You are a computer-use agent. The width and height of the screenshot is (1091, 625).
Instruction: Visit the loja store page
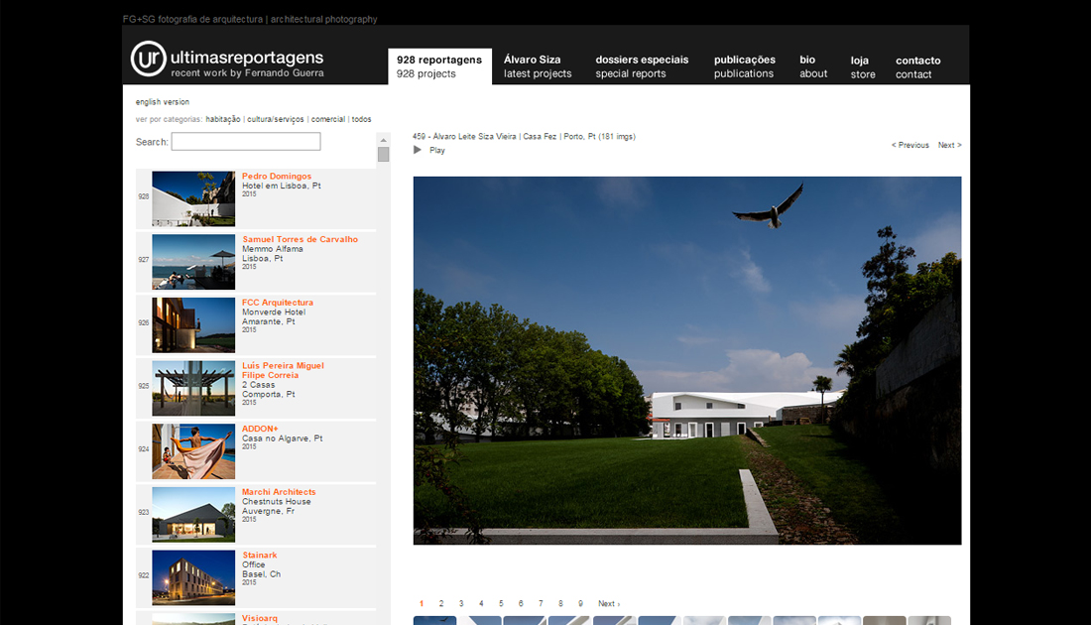tap(862, 67)
